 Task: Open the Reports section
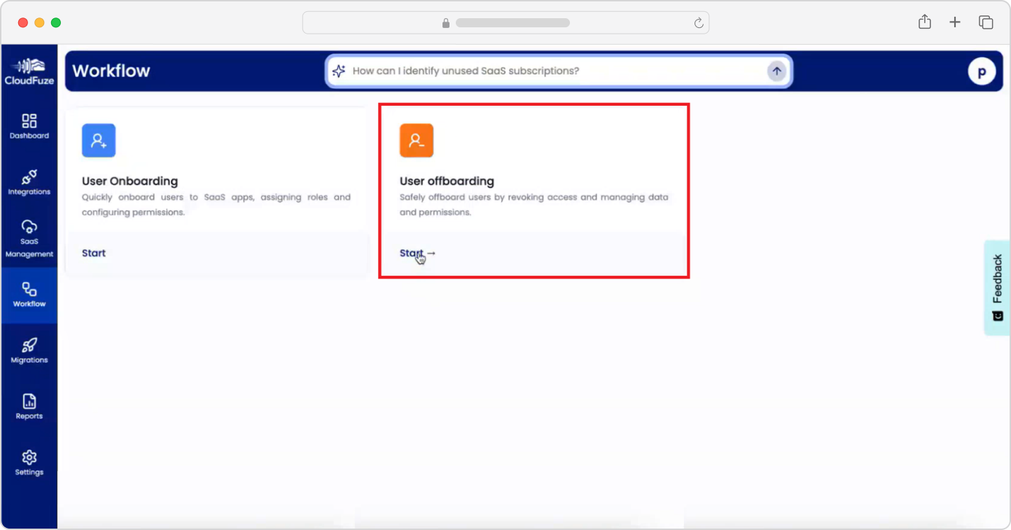(29, 407)
